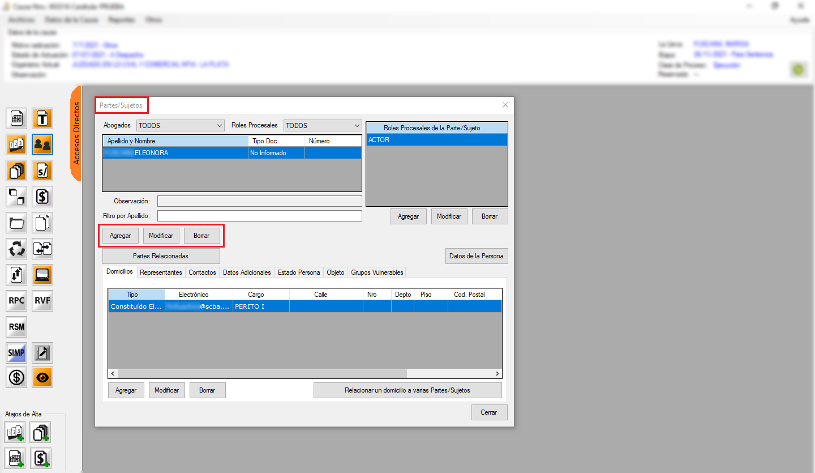Click the circular recycle arrows icon
The width and height of the screenshot is (815, 473).
pyautogui.click(x=16, y=249)
